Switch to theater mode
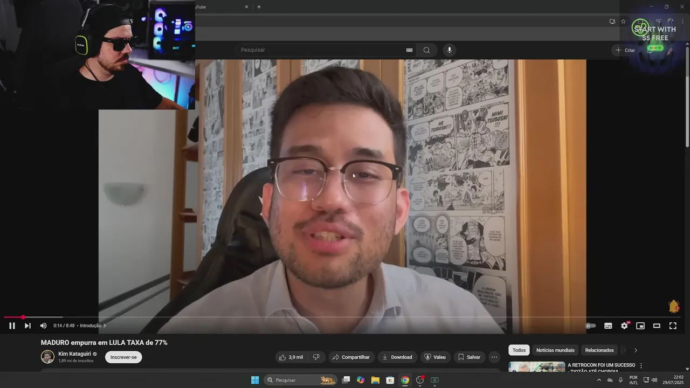690x388 pixels. click(x=657, y=325)
